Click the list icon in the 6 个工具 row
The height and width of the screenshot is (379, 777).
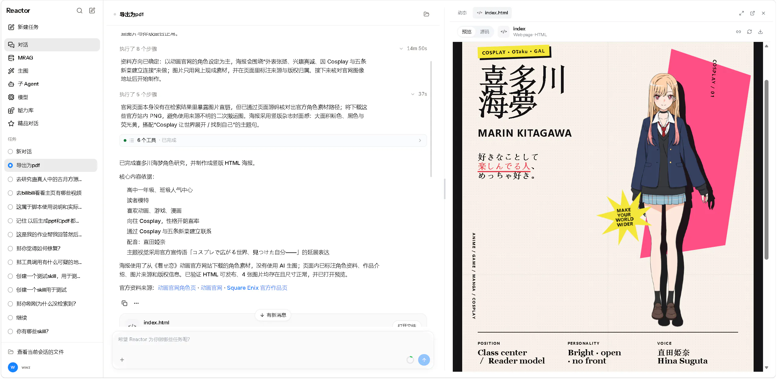[x=132, y=140]
